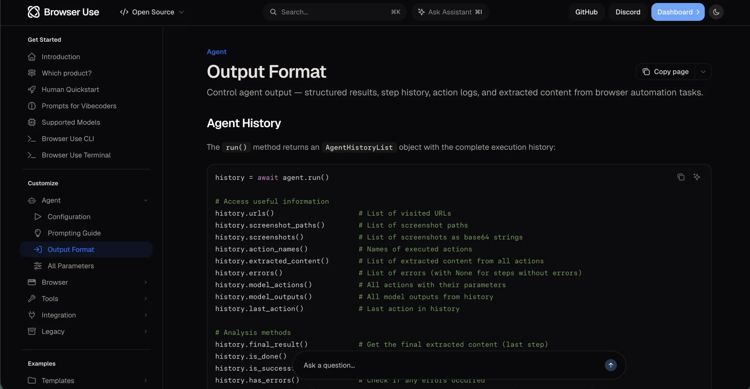Click the Output Format page title
This screenshot has height=389, width=750.
266,72
